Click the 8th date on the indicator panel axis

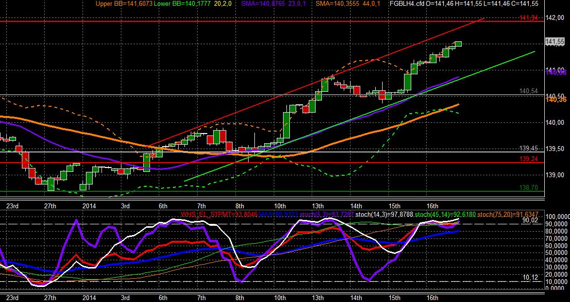(x=239, y=298)
